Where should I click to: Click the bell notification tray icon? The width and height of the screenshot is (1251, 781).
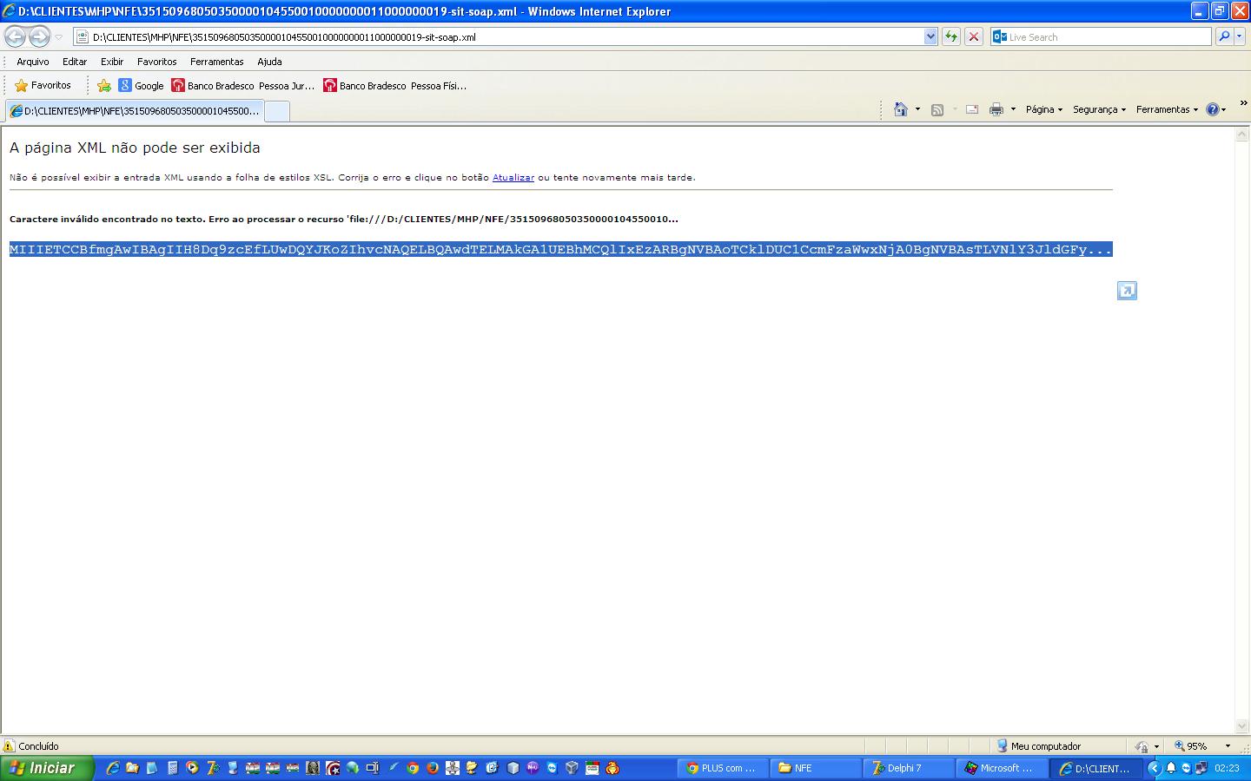click(x=1171, y=768)
